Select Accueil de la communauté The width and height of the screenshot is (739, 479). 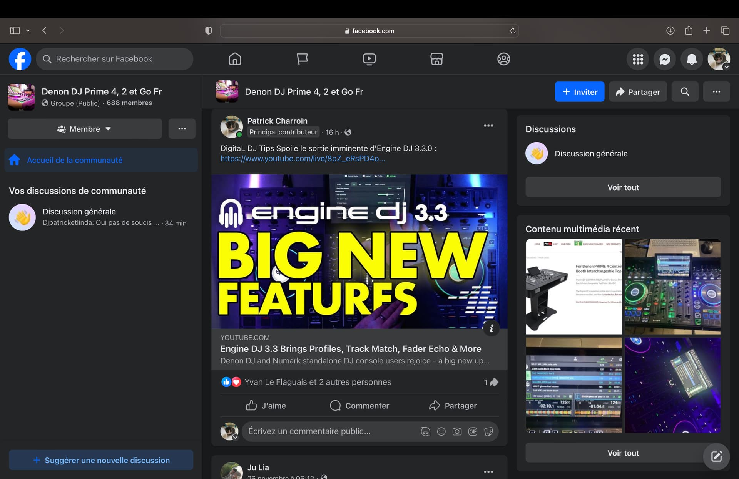(101, 160)
